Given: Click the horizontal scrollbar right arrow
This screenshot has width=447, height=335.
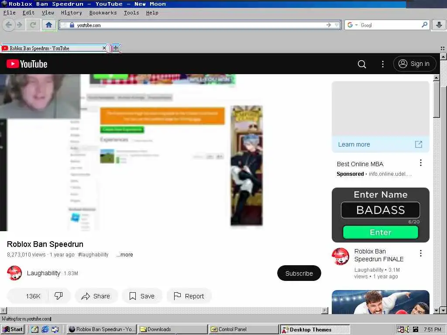Looking at the screenshot, I should tap(325, 310).
